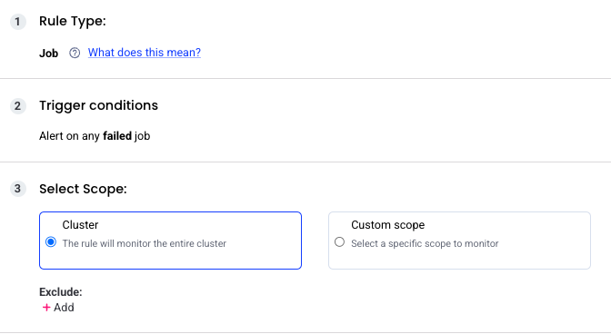
Task: Click the bold Job rule type label
Action: pyautogui.click(x=49, y=53)
